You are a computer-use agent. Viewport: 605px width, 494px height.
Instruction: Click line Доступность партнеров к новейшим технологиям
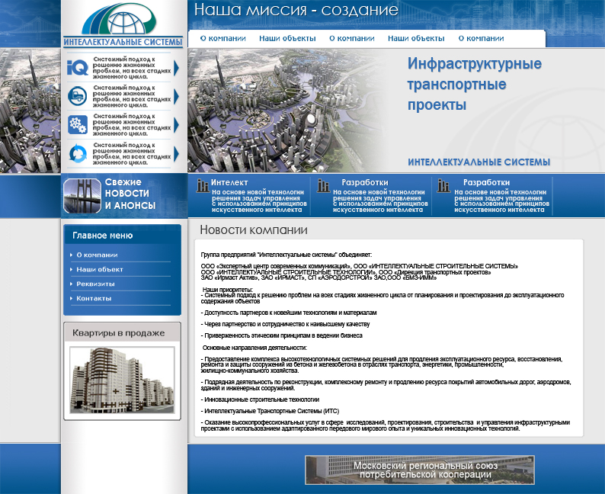[x=289, y=313]
